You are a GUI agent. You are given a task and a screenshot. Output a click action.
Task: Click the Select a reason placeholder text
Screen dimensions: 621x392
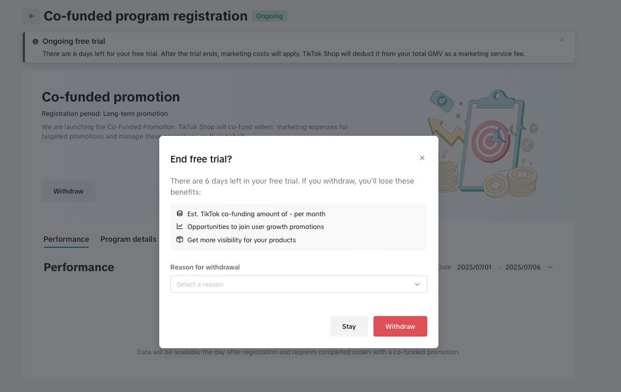[200, 284]
